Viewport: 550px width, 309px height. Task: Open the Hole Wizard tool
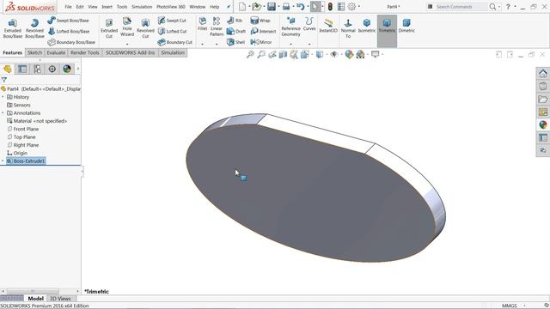tap(127, 27)
